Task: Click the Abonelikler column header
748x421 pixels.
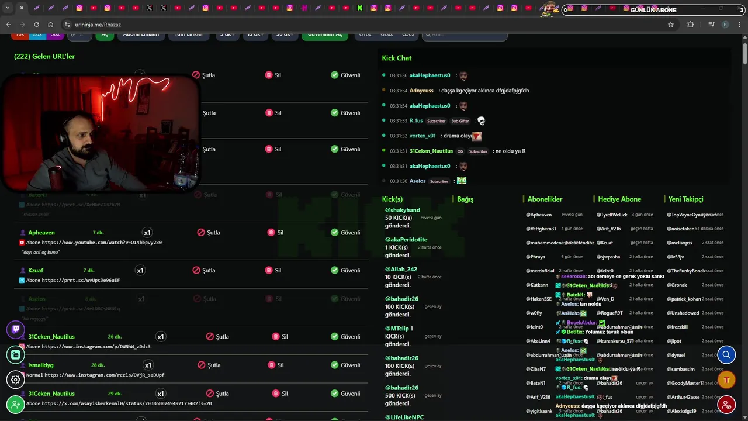Action: (x=545, y=199)
